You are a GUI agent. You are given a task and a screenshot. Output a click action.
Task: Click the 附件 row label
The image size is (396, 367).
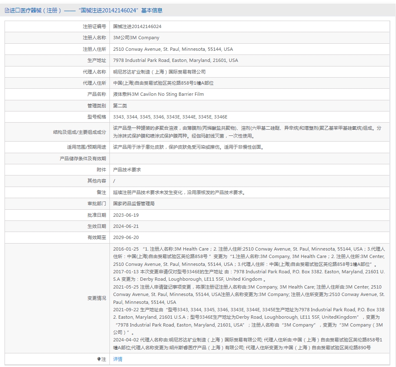101,170
